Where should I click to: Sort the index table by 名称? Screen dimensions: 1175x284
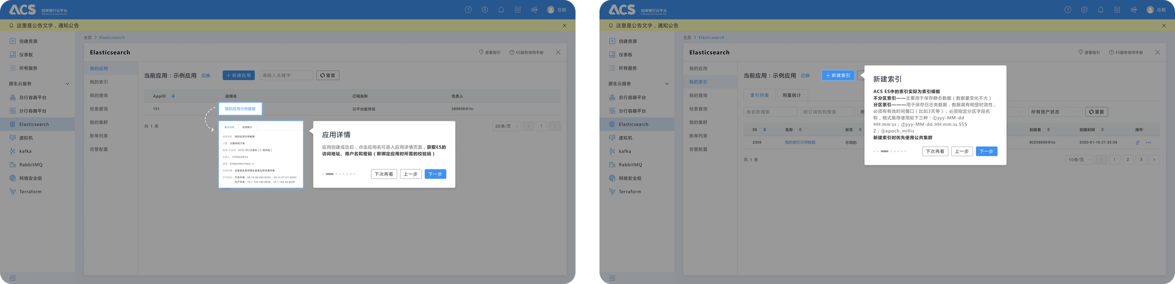pyautogui.click(x=799, y=130)
